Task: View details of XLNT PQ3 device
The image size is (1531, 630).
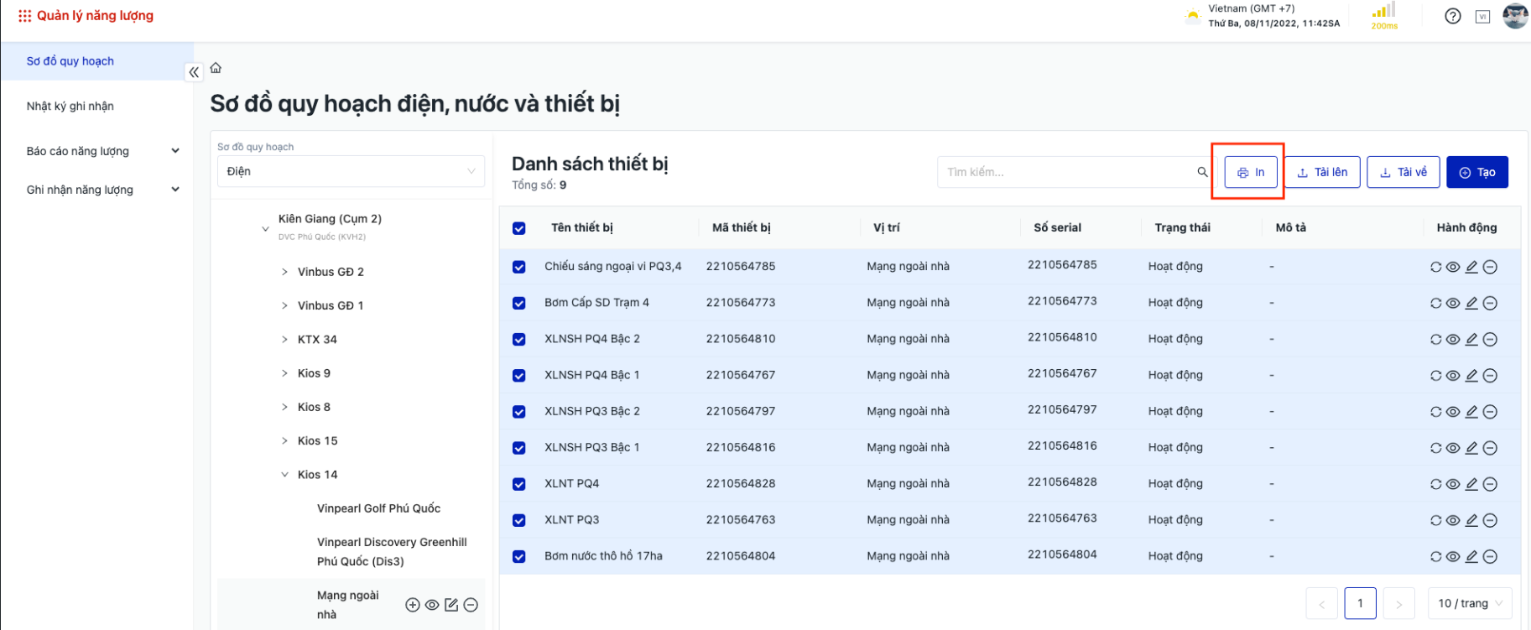Action: [1453, 520]
